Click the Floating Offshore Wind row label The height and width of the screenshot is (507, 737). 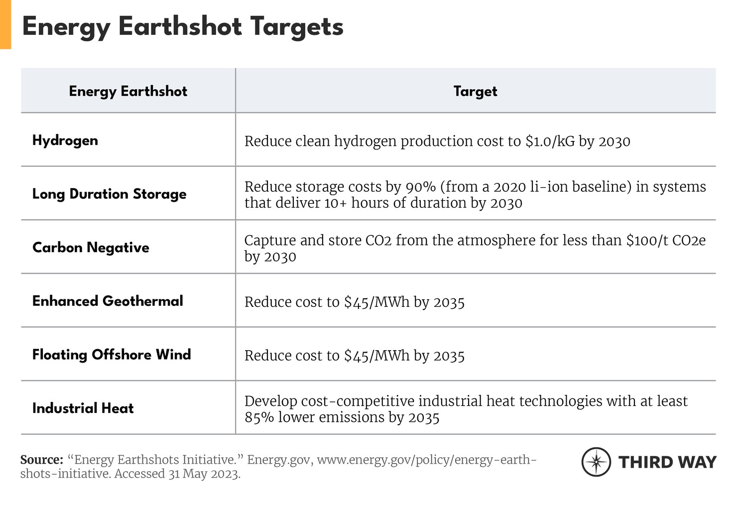[112, 355]
